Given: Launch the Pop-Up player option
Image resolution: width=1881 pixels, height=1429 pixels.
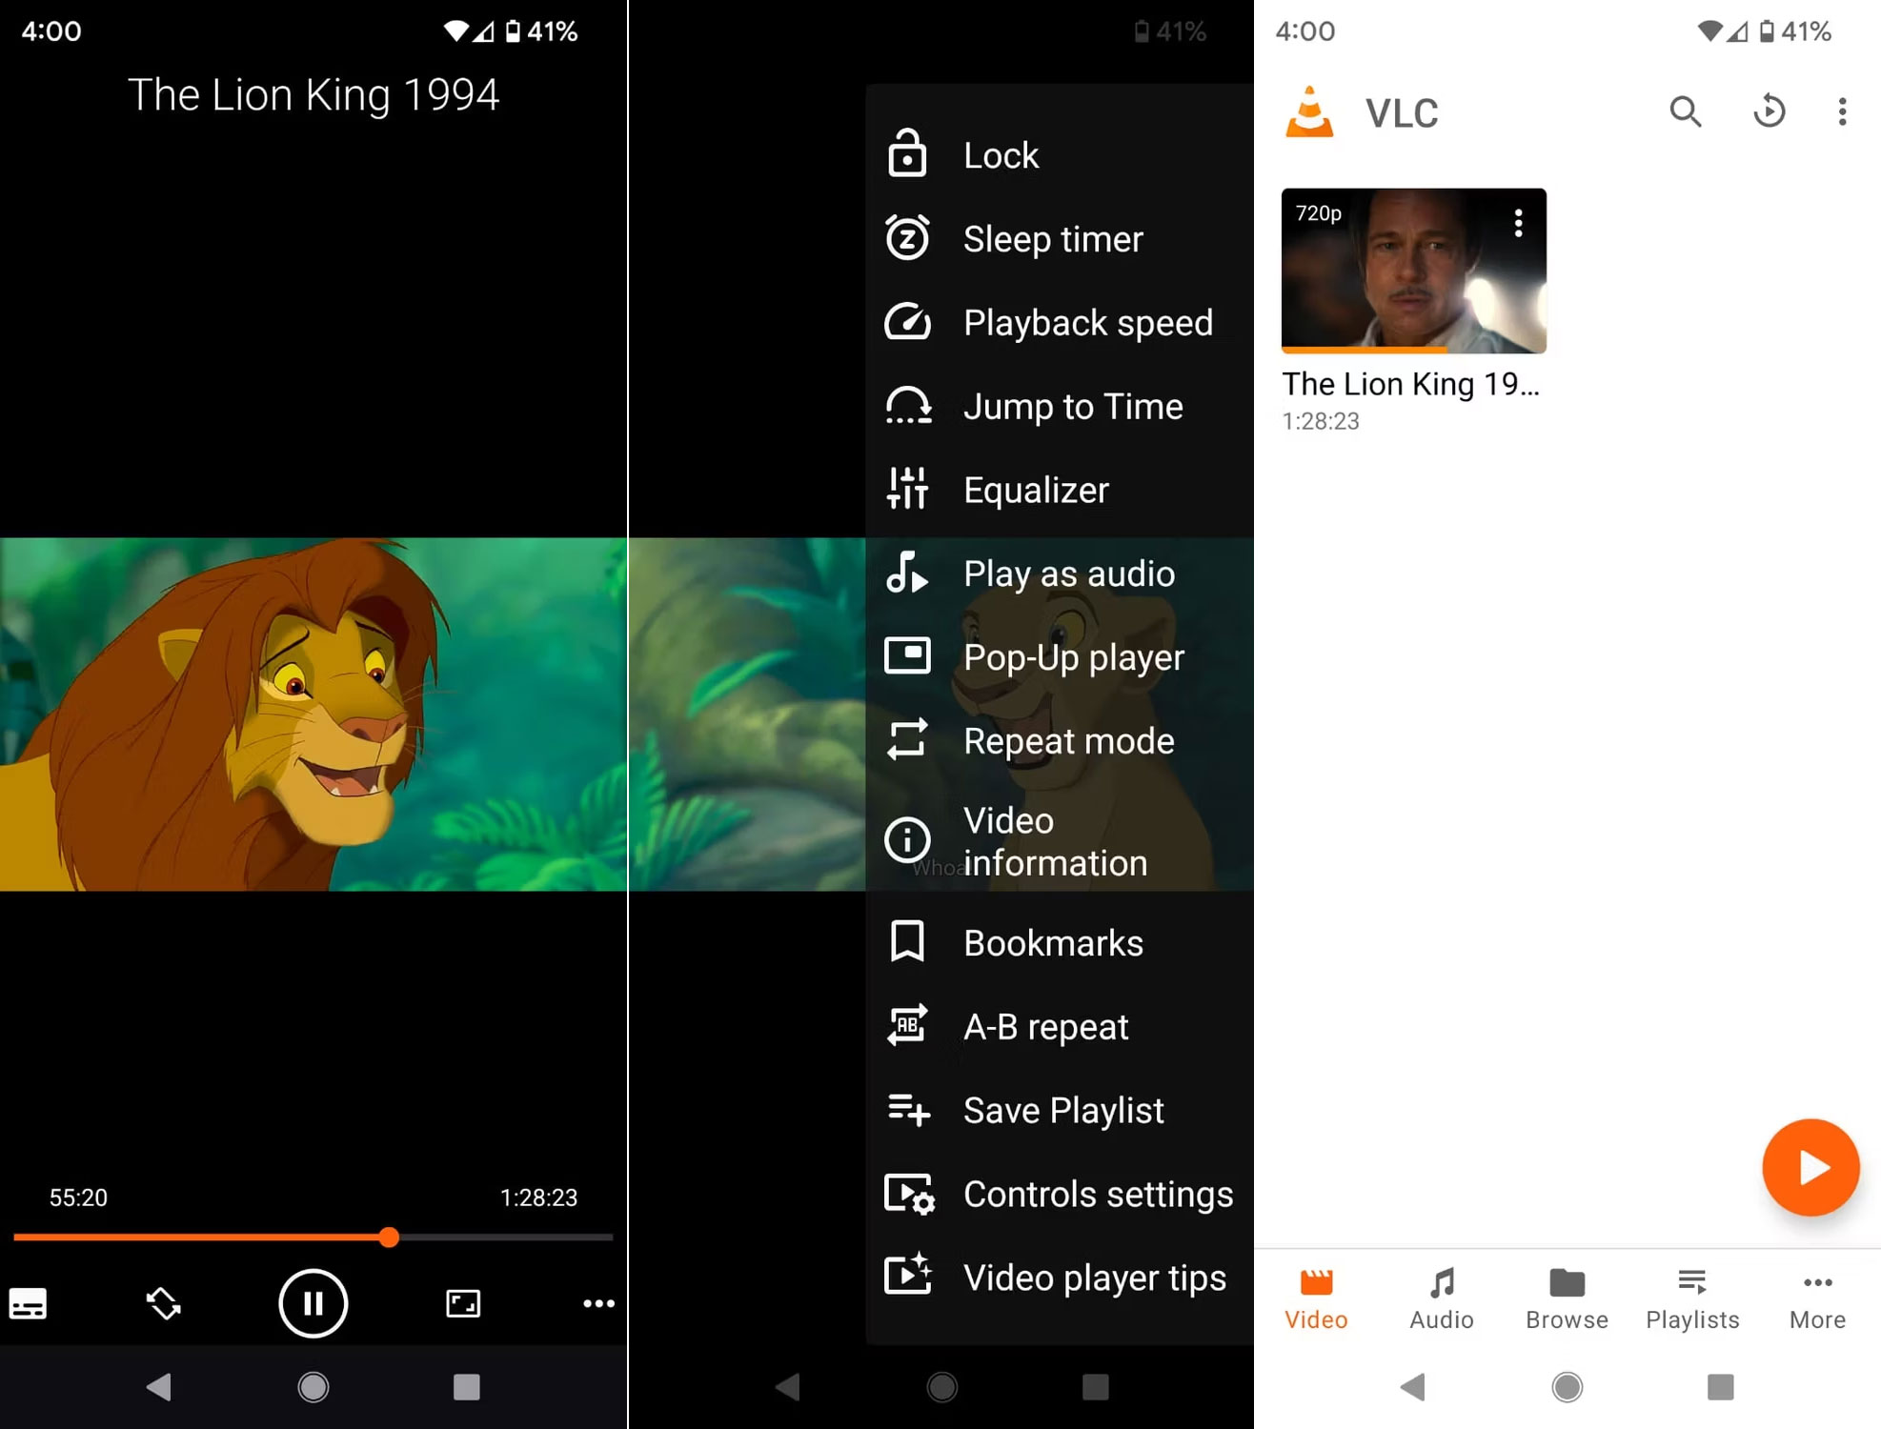Looking at the screenshot, I should tap(1060, 657).
